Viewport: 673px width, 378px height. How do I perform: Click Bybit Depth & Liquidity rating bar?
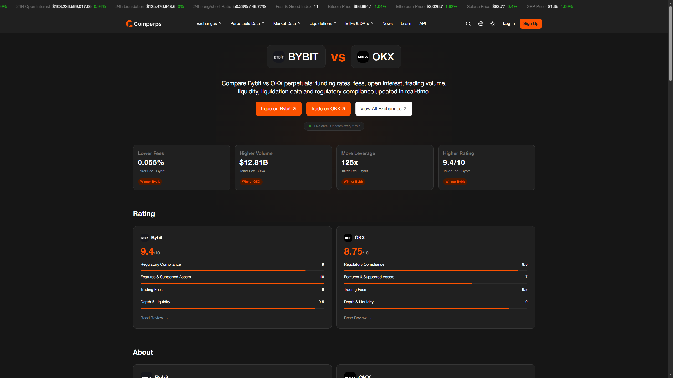click(232, 308)
